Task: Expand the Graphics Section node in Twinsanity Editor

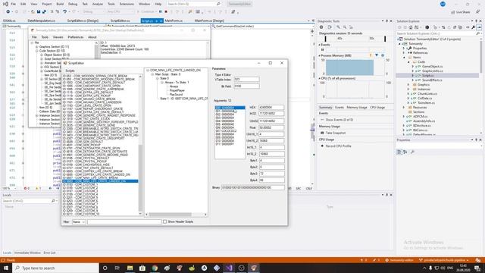Action: (x=36, y=47)
